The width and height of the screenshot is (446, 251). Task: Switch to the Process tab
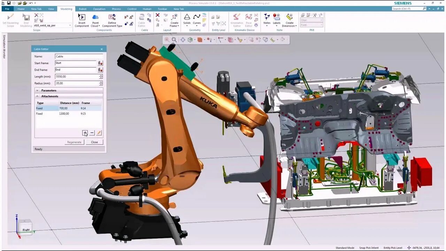[x=116, y=9]
